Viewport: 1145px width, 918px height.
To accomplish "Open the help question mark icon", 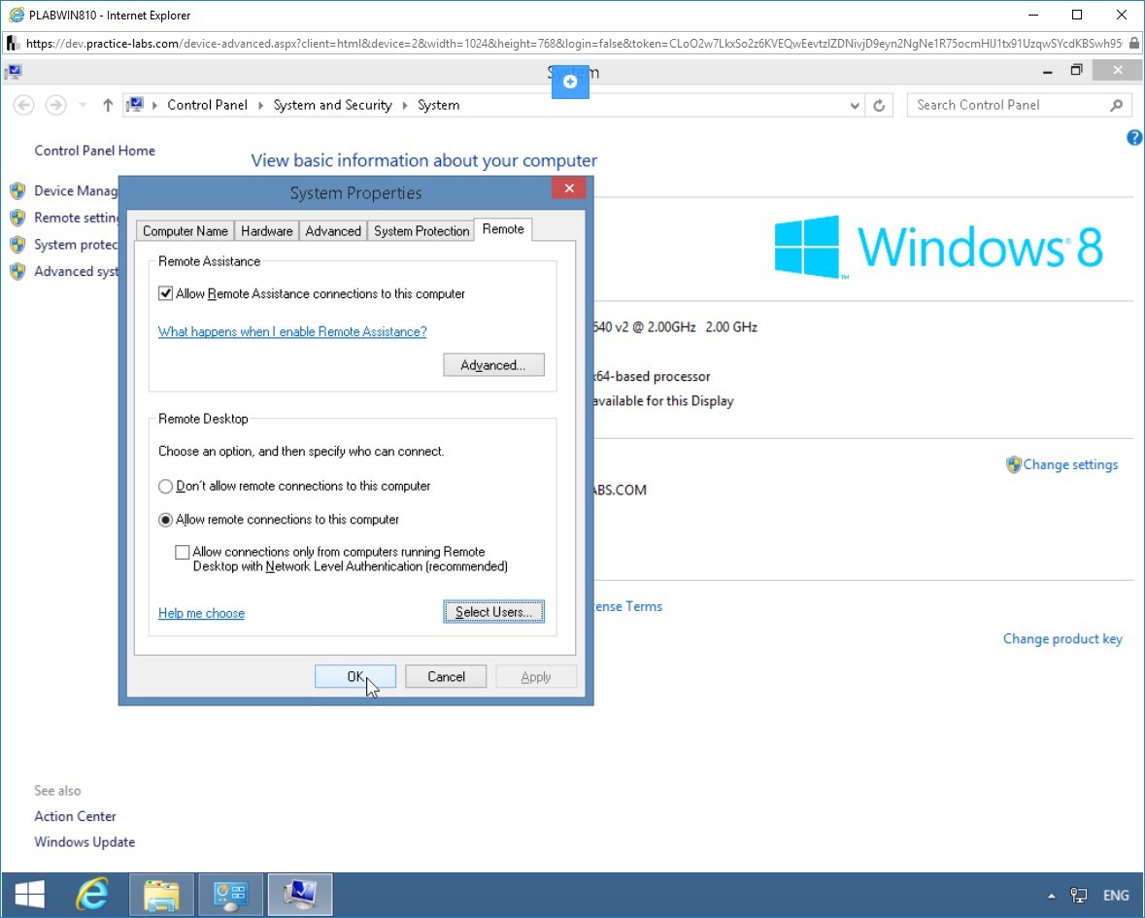I will click(1134, 137).
